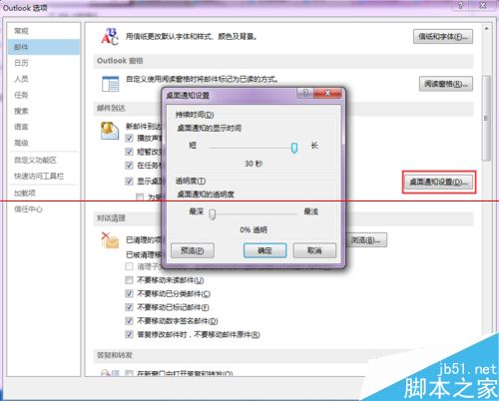Click the help button in 桌面通知设置 dialog
The image size is (499, 401).
click(305, 93)
